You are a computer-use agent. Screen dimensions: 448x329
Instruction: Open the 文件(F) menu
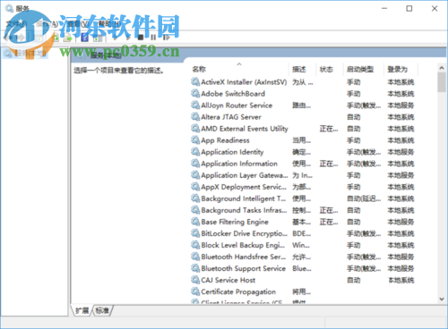16,24
